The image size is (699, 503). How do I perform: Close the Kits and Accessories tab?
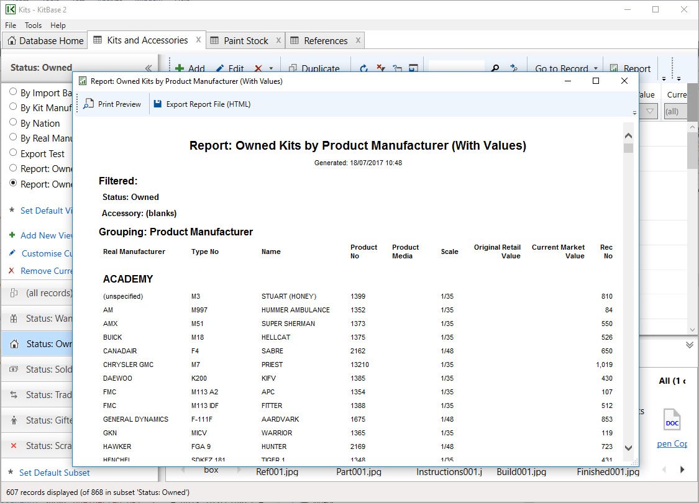click(198, 40)
